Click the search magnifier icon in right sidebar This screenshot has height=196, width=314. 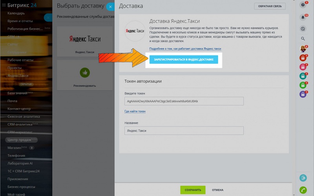click(303, 38)
